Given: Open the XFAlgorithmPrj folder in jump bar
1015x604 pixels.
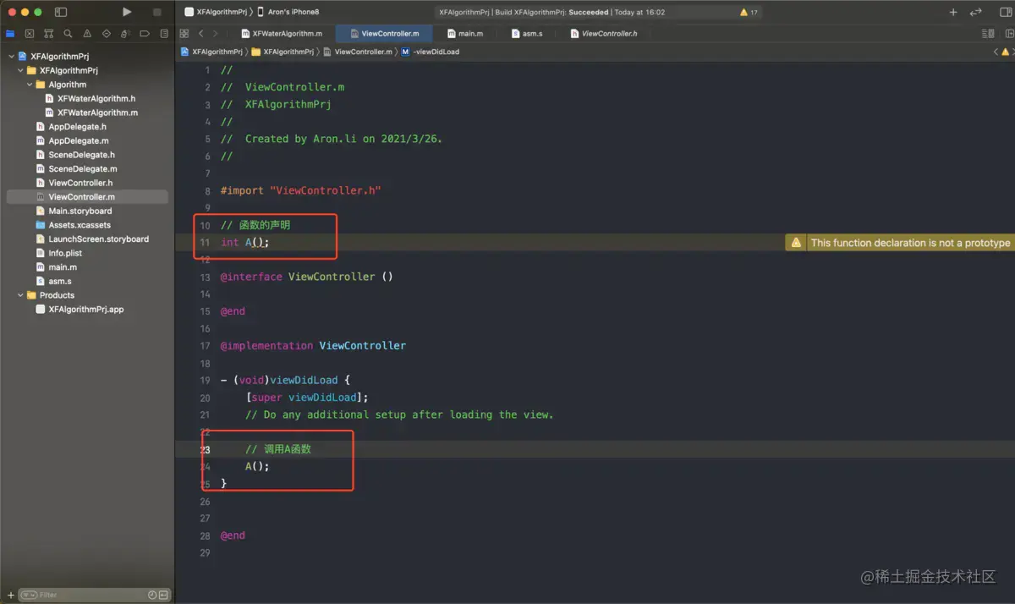Looking at the screenshot, I should pyautogui.click(x=283, y=52).
